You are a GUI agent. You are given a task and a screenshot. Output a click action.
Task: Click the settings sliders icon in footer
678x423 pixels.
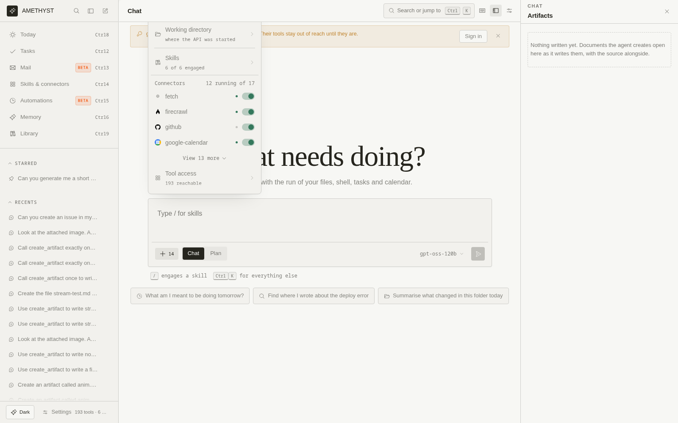click(45, 412)
